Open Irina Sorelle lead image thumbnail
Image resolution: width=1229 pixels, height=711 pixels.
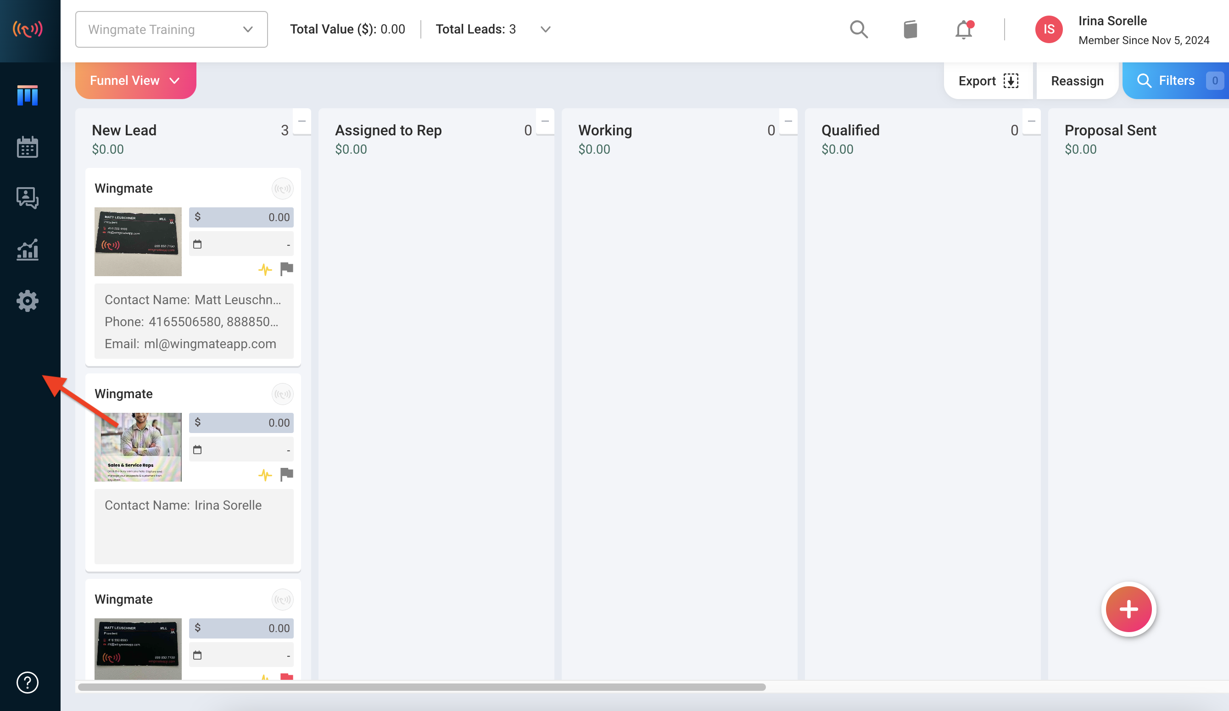(x=138, y=447)
